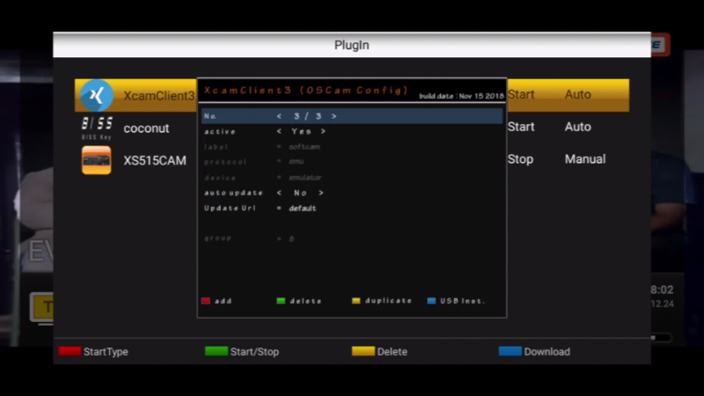Click the add label in config dialog

tap(224, 301)
